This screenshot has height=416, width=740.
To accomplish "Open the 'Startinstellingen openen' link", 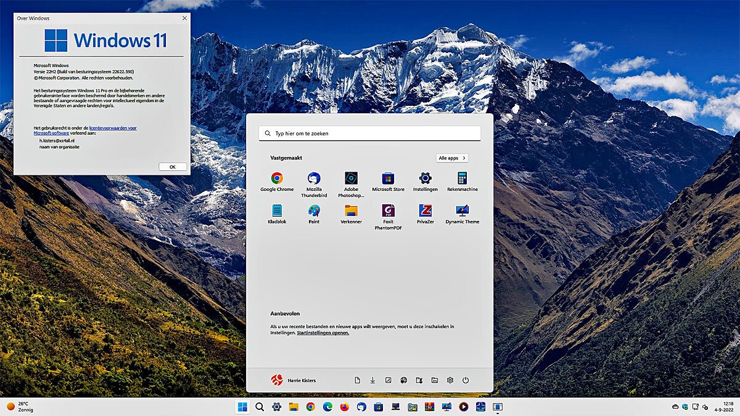I will point(323,333).
